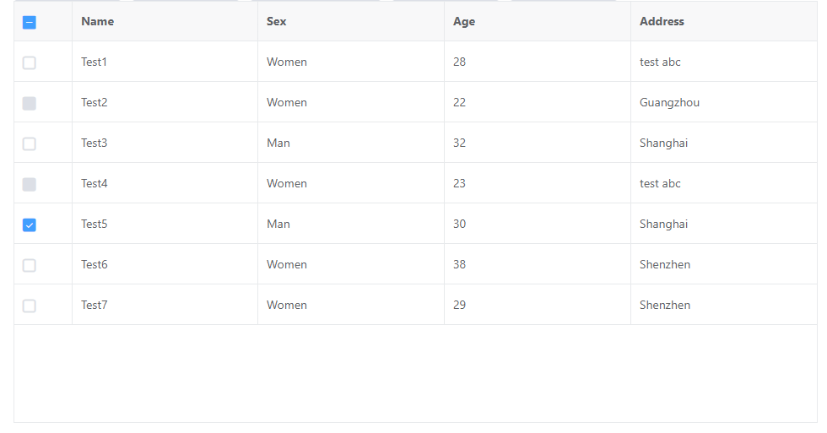Click the Test5 name cell
Screen dimensions: 827x433
coord(95,225)
